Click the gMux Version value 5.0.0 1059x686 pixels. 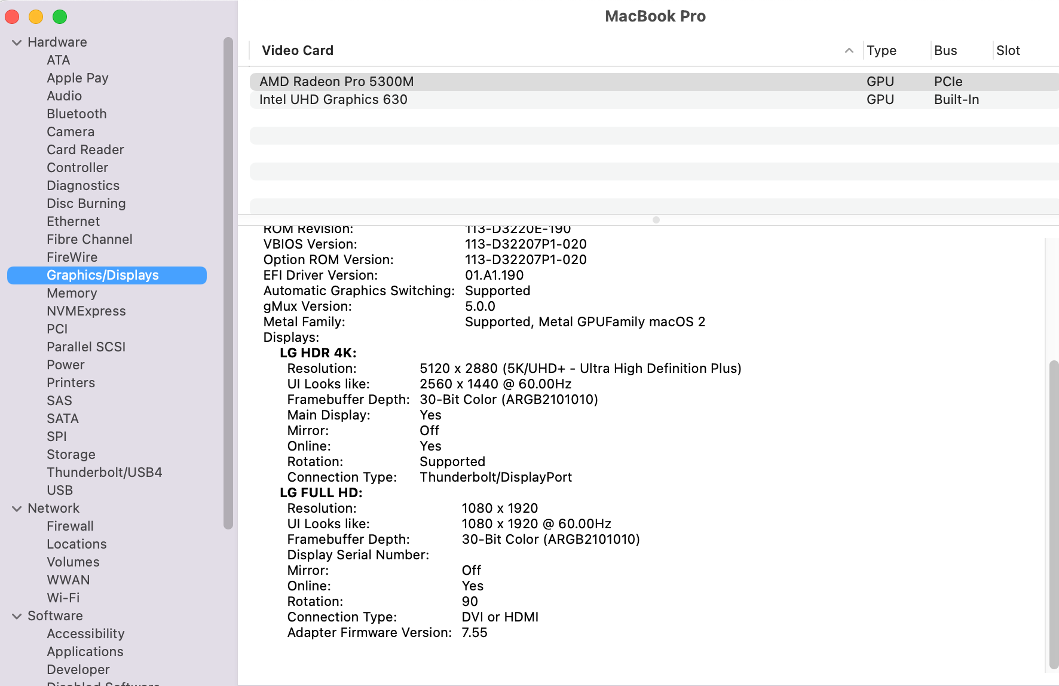[480, 307]
